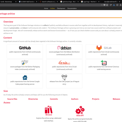Click the Gitorious logo icon
Image resolution: width=122 pixels, height=122 pixels.
click(104, 63)
